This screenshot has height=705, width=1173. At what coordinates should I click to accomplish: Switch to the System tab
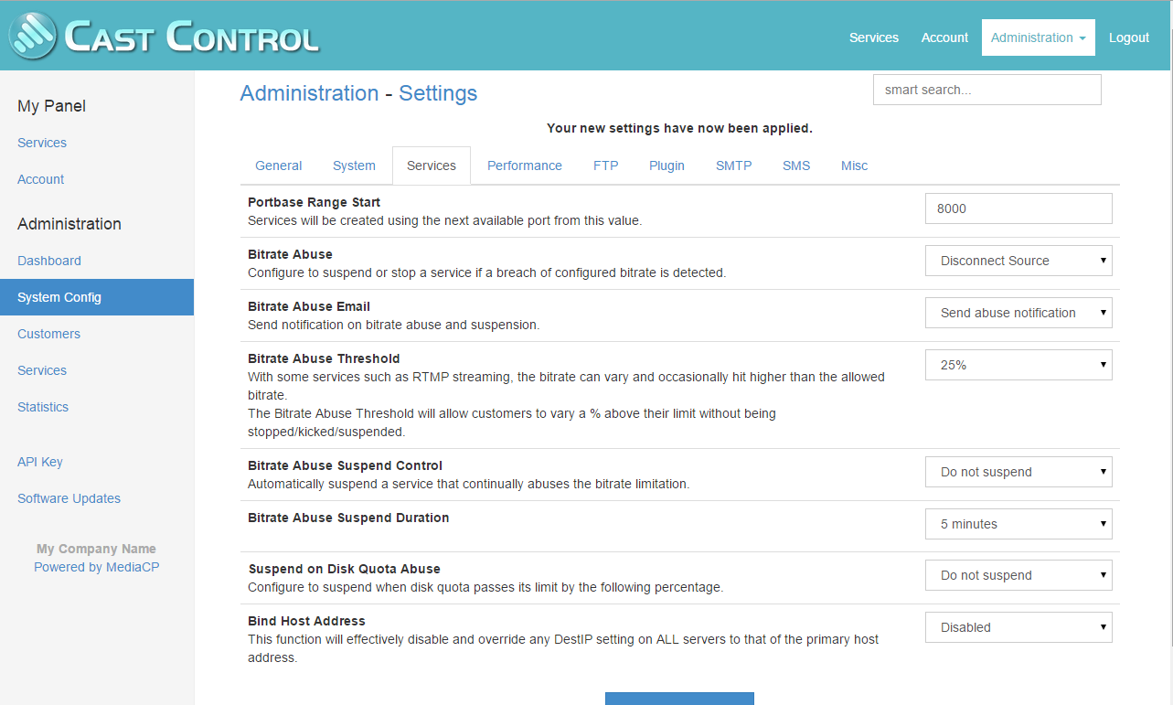click(x=354, y=166)
